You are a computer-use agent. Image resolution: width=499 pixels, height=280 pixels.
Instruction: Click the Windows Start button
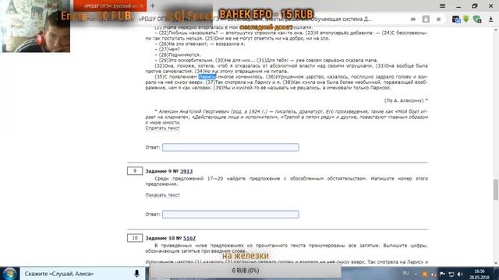10,274
